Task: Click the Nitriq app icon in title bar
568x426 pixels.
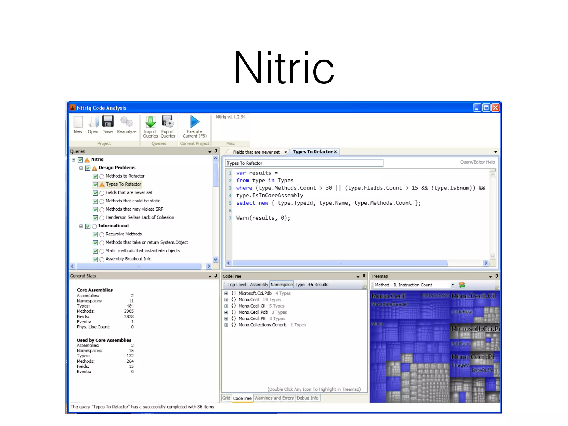Action: [73, 108]
